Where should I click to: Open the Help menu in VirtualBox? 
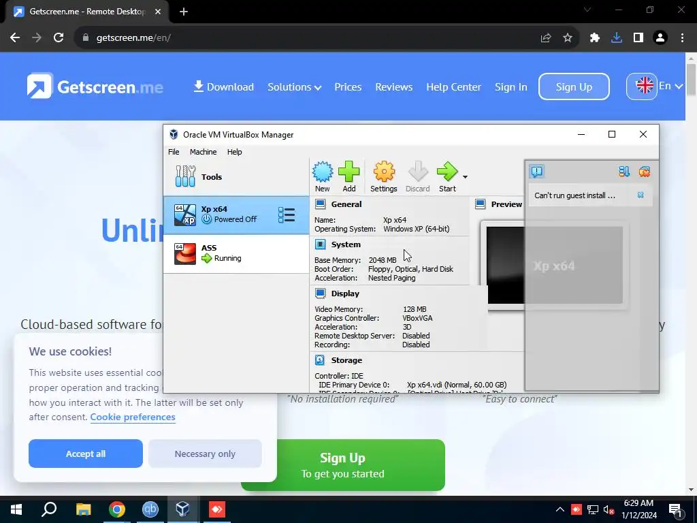click(234, 152)
